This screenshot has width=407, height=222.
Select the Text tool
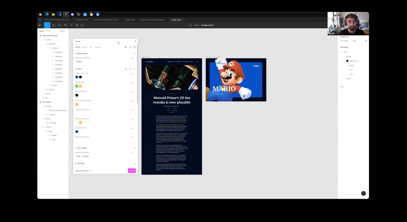71,25
